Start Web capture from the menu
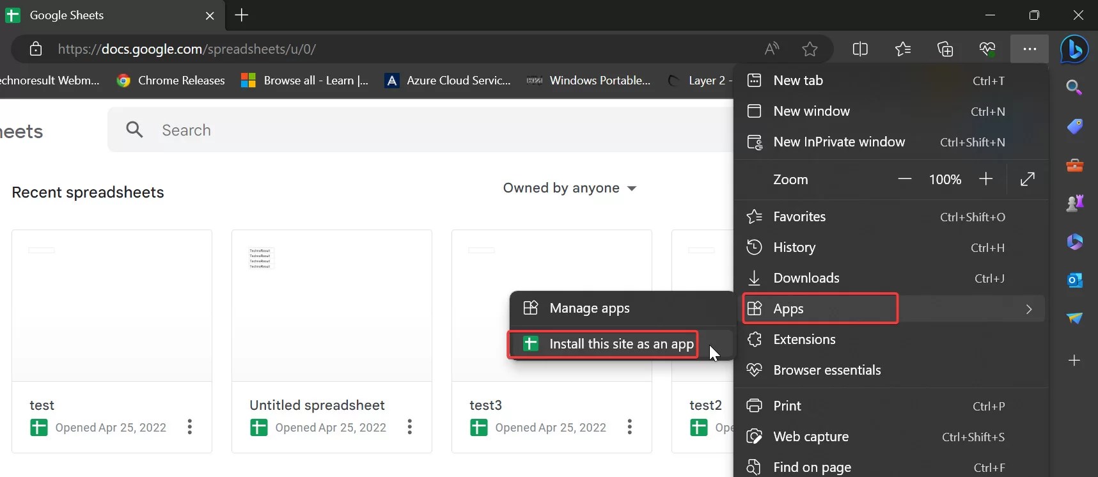 click(890, 437)
